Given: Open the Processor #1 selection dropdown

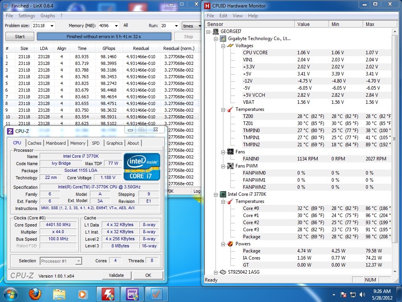Looking at the screenshot, I should 79,261.
